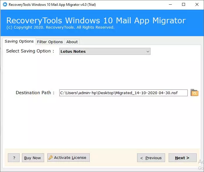Click inside the Destination Path text field
Viewport: 204px width, 172px height.
pyautogui.click(x=123, y=93)
